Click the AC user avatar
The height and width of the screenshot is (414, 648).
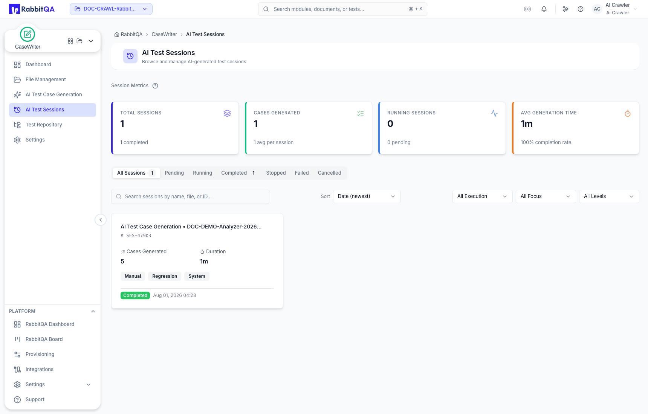[x=597, y=9]
